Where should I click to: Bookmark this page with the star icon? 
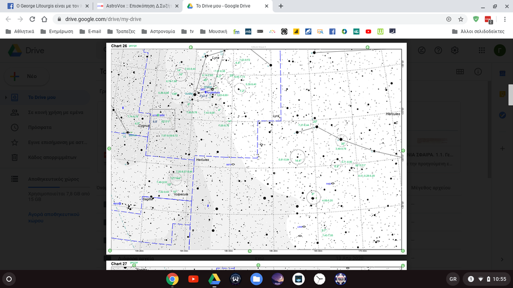tap(461, 19)
